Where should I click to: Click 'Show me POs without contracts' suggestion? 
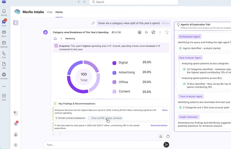pos(105,118)
